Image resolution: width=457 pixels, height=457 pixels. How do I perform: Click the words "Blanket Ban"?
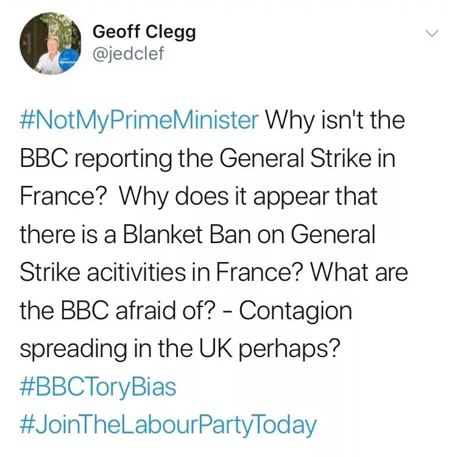pos(187,235)
